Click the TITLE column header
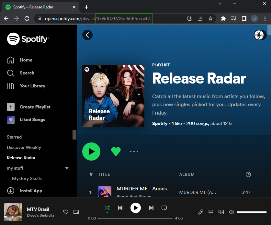 click(x=104, y=174)
